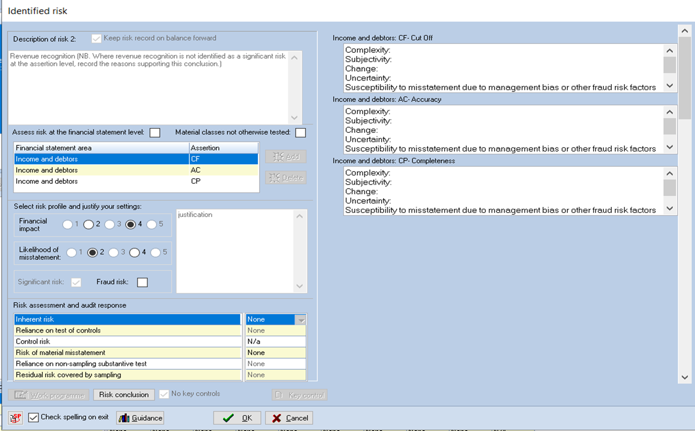Select the Income and debtors AC row

(x=136, y=170)
